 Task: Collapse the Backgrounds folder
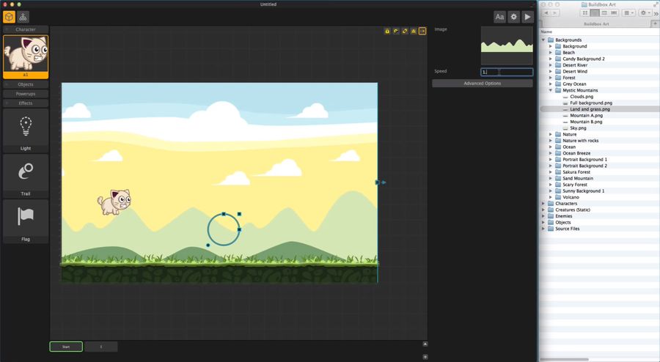tap(543, 40)
